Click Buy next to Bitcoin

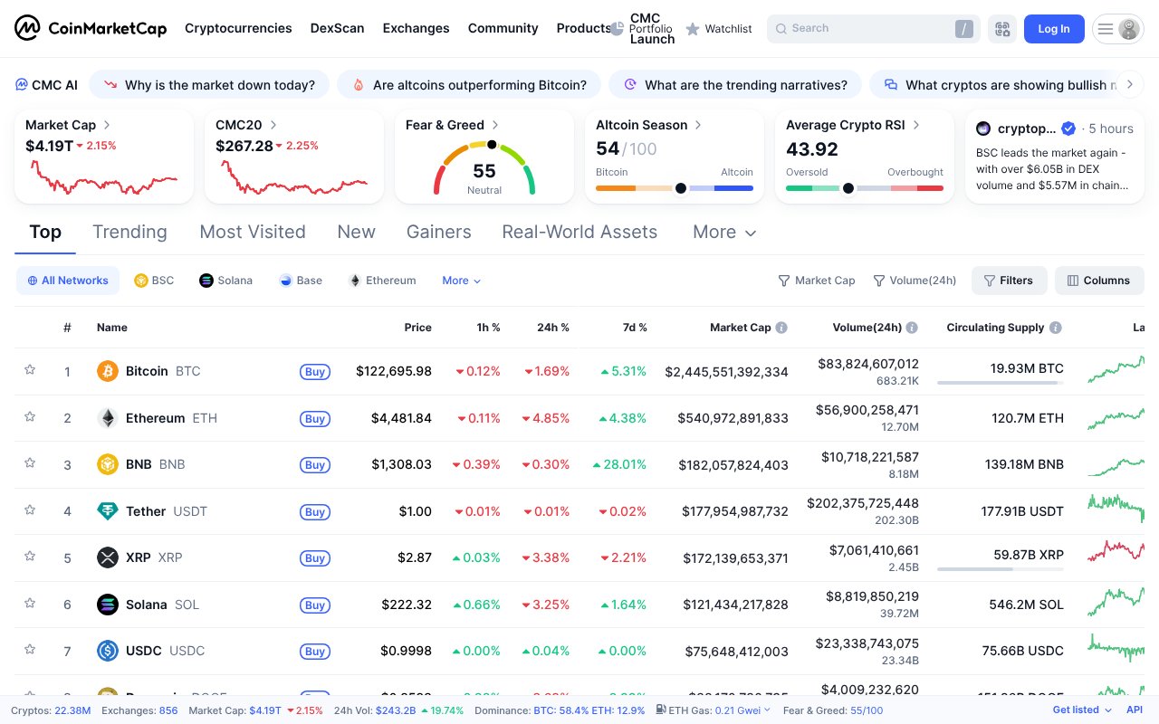tap(314, 371)
